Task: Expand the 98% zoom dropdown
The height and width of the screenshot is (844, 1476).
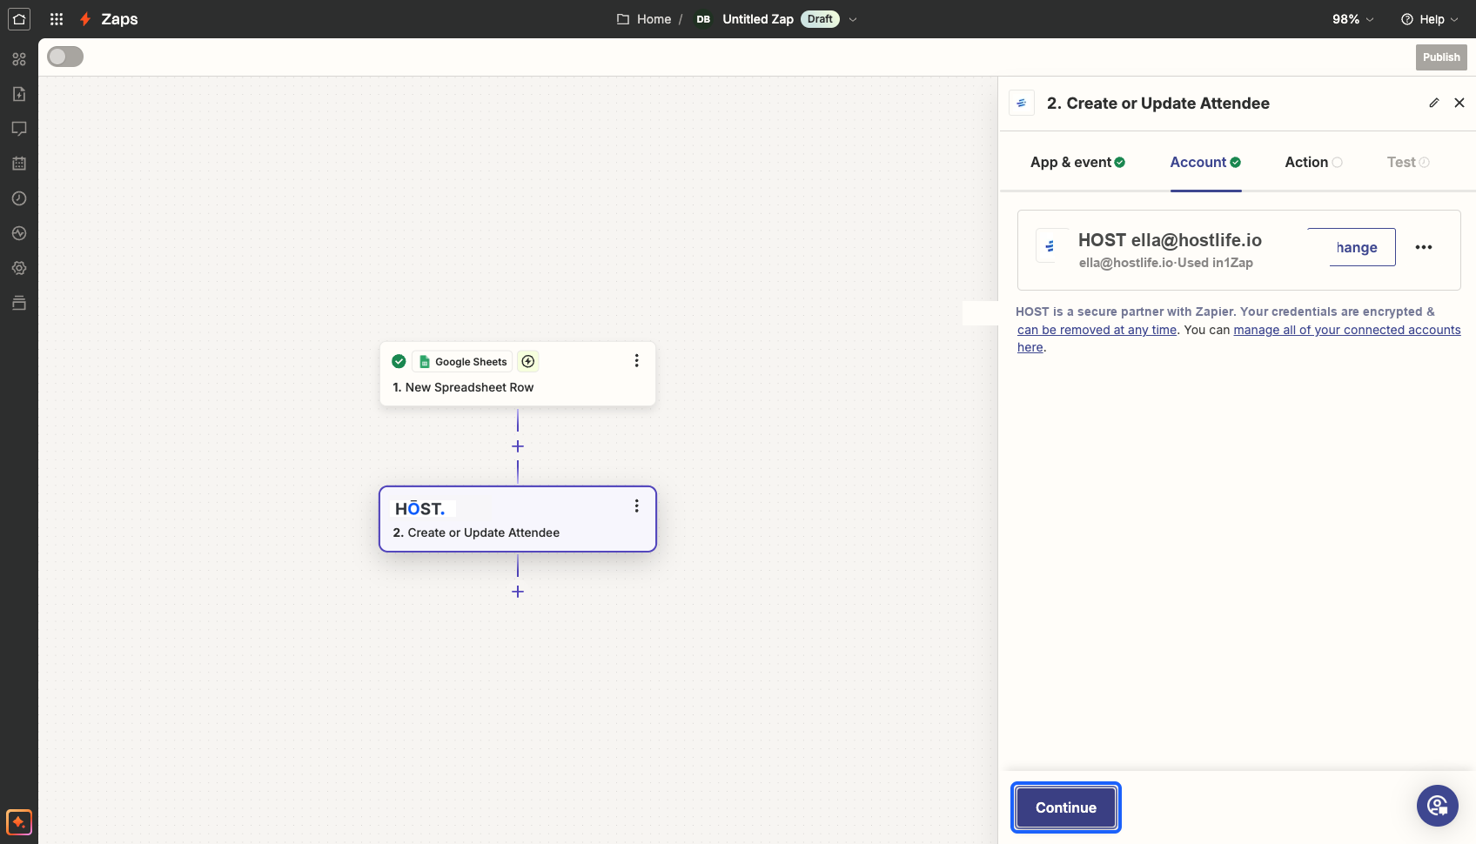Action: point(1353,19)
